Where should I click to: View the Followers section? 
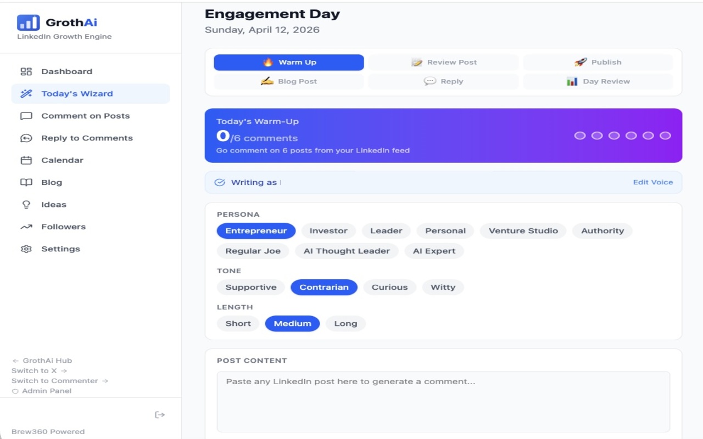pos(63,226)
